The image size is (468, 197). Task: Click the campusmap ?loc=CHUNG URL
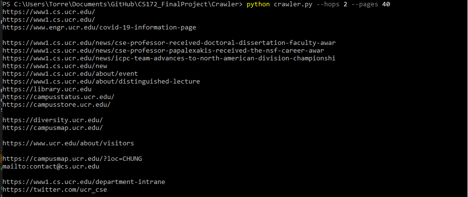click(72, 159)
